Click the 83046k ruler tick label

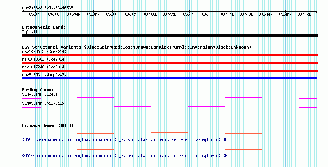tap(304, 15)
